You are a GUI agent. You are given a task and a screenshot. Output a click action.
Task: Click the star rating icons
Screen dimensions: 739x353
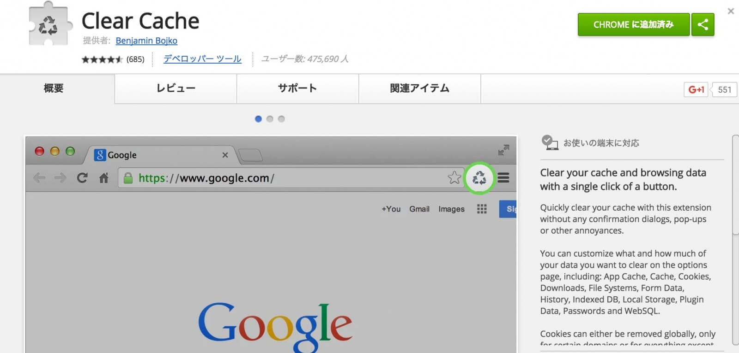[102, 59]
